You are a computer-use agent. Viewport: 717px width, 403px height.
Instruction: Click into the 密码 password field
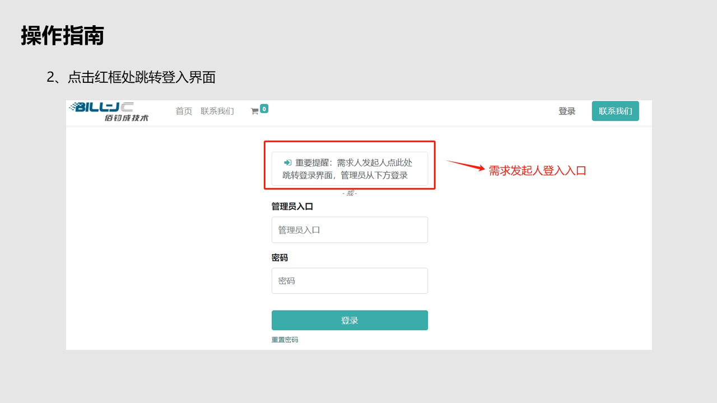(350, 281)
